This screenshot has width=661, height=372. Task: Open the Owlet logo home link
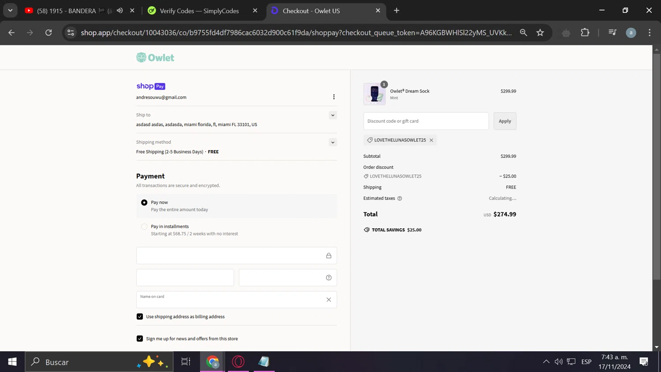point(155,58)
